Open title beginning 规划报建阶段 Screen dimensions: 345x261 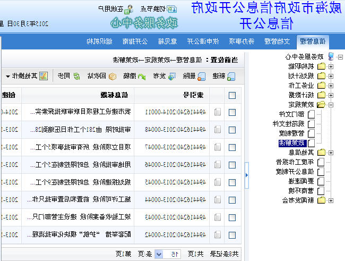coord(81,182)
